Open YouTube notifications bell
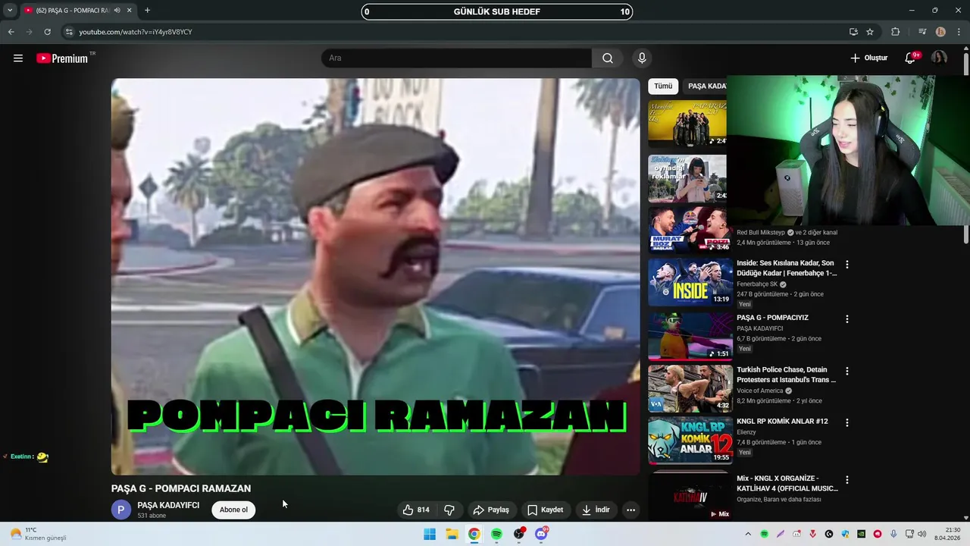 pos(911,58)
